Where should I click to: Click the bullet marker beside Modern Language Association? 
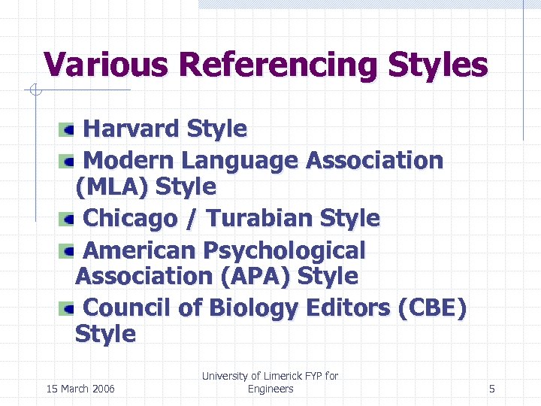pos(66,162)
